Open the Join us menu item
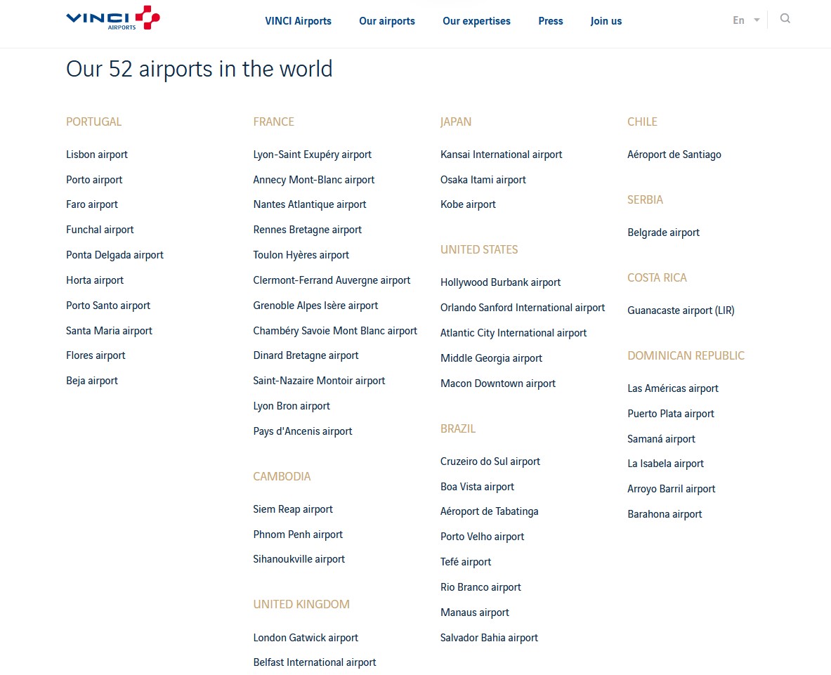This screenshot has height=675, width=831. pyautogui.click(x=606, y=21)
